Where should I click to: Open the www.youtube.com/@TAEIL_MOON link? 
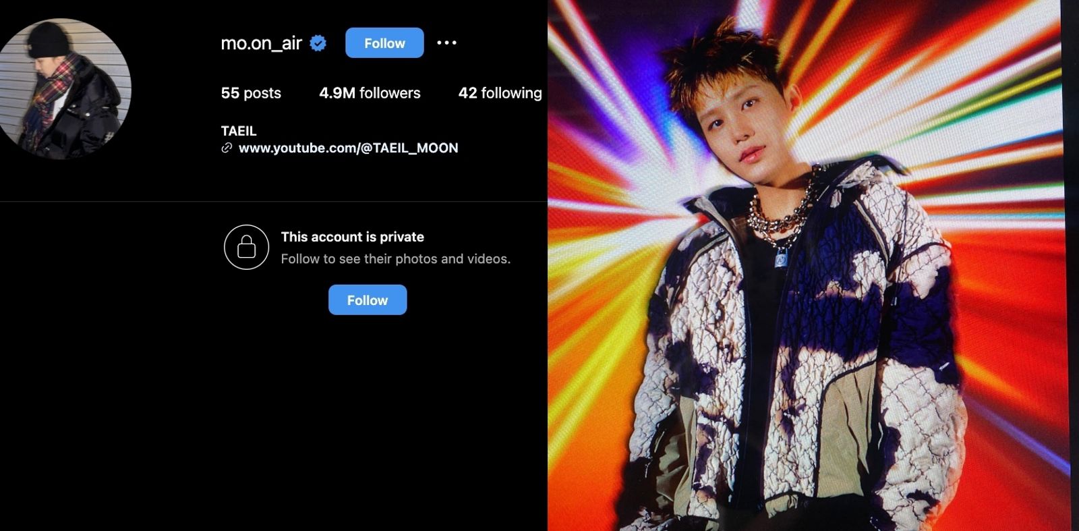point(348,148)
